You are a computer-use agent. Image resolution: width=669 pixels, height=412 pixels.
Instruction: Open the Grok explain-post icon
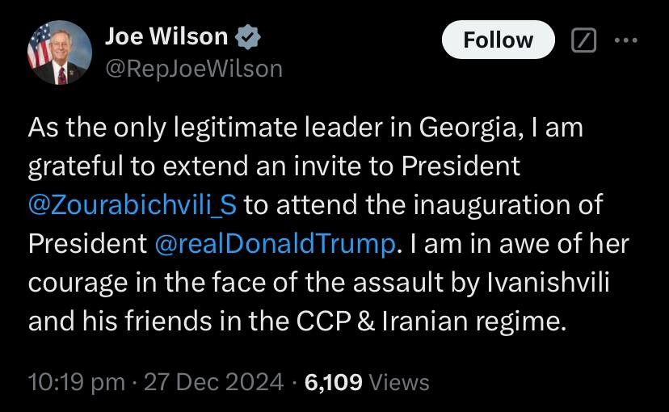582,40
